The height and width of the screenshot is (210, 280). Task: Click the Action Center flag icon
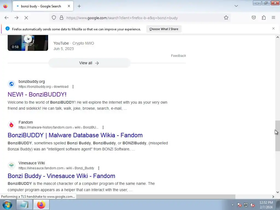coord(239,205)
